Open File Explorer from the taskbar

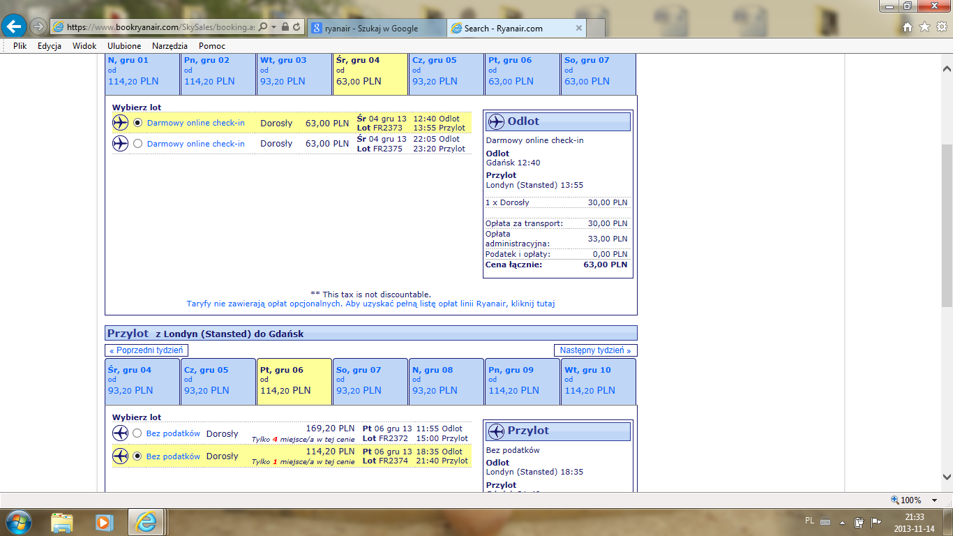(x=62, y=522)
